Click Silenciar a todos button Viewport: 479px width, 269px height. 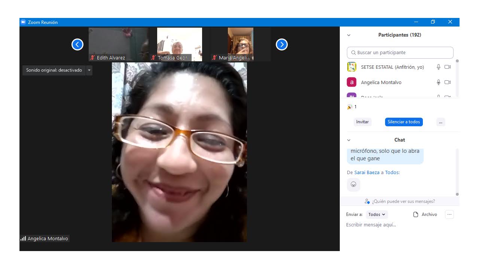click(404, 122)
